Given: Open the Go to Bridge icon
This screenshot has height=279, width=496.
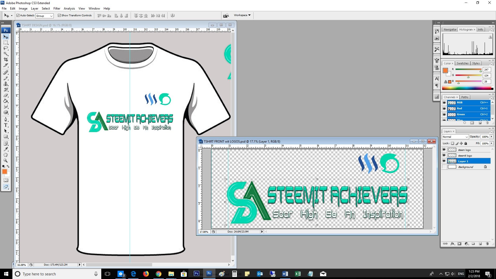Looking at the screenshot, I should click(x=226, y=16).
